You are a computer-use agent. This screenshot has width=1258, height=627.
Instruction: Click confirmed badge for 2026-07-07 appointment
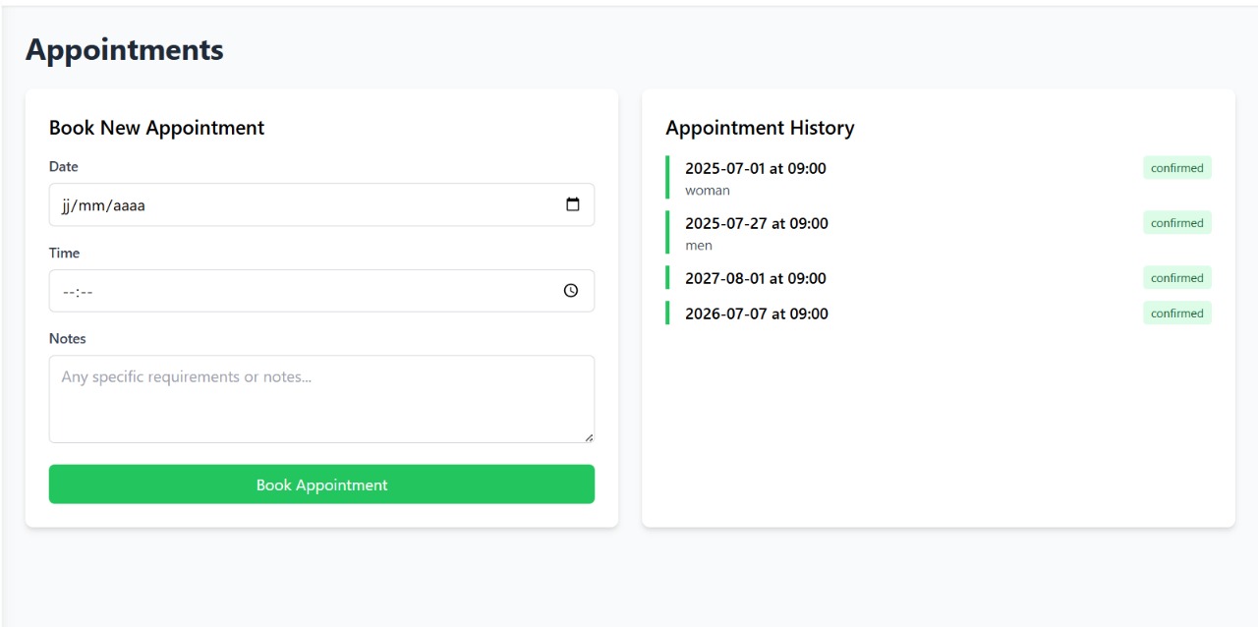tap(1177, 313)
